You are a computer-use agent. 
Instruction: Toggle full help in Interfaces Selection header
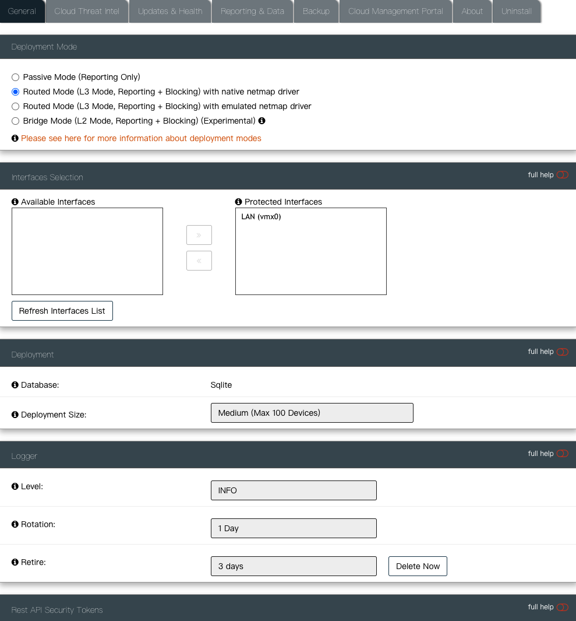pos(562,175)
